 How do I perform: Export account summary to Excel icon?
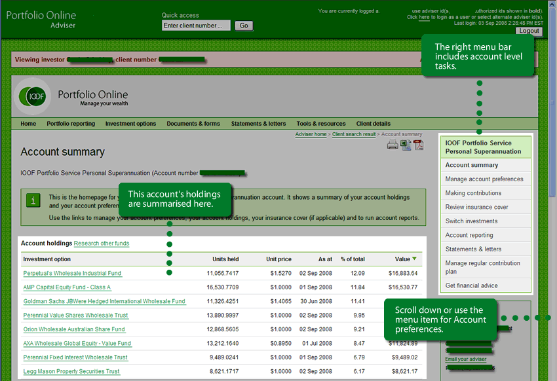coord(406,145)
